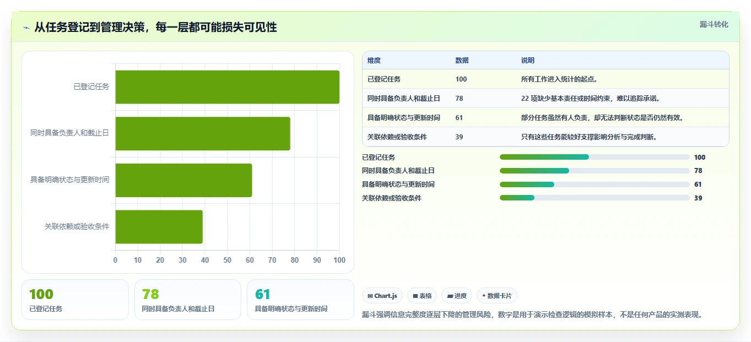Click the 同时具备负责人和截止日 progress bar
Screen dimensions: 751x342
click(595, 171)
